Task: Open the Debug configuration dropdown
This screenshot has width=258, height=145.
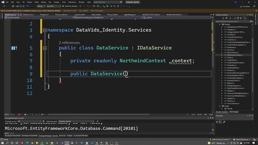Action: (x=41, y=6)
